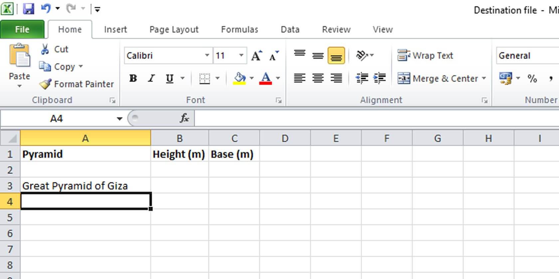
Task: Toggle Underline formatting
Action: (170, 78)
